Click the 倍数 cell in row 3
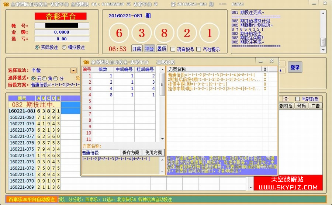The height and width of the screenshot is (205, 332). [103, 88]
